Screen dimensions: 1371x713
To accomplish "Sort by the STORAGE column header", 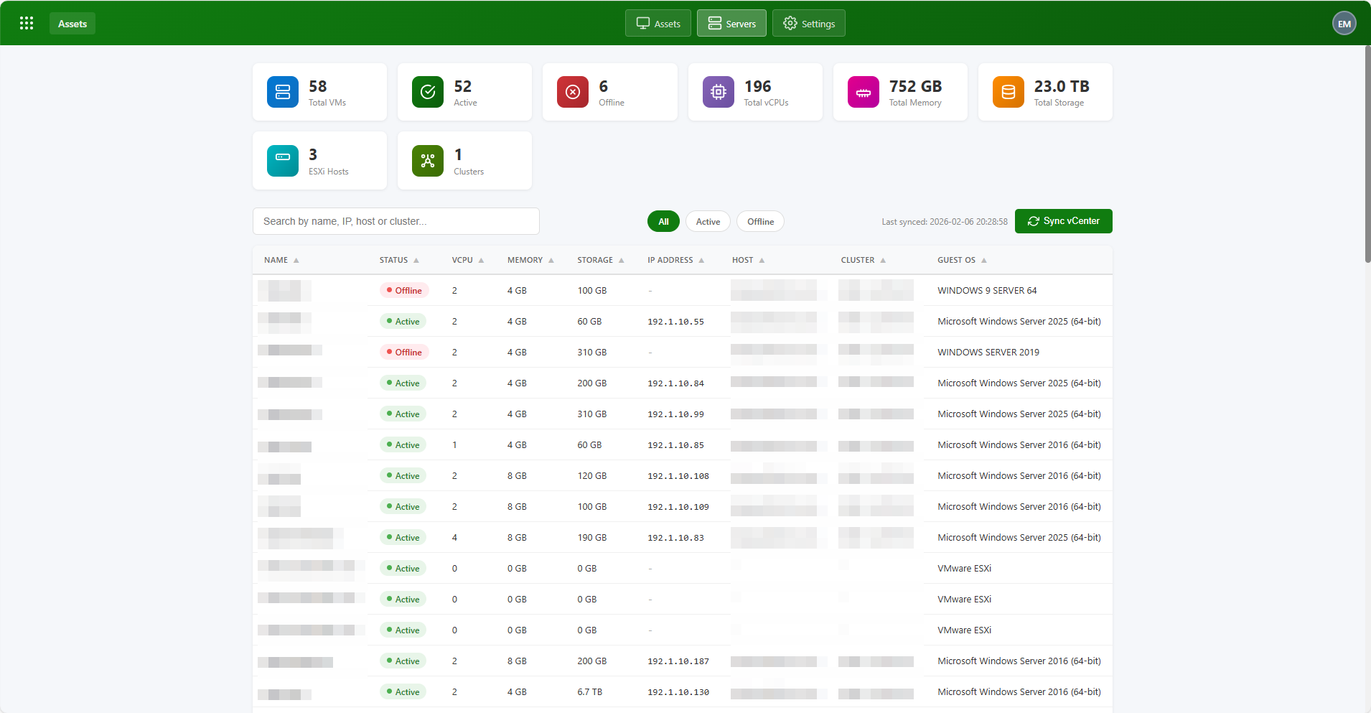I will click(601, 260).
